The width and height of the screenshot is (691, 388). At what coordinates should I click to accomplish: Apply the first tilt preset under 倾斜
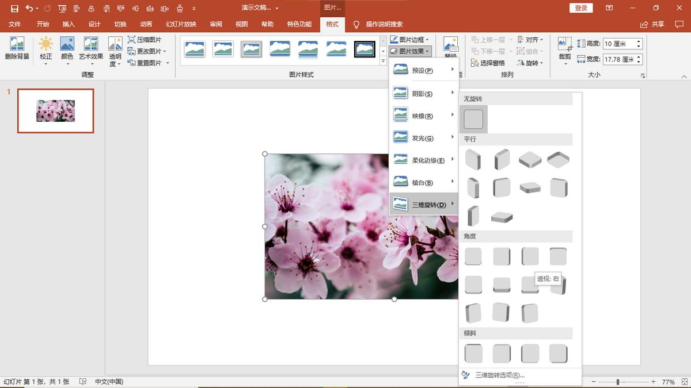(473, 354)
